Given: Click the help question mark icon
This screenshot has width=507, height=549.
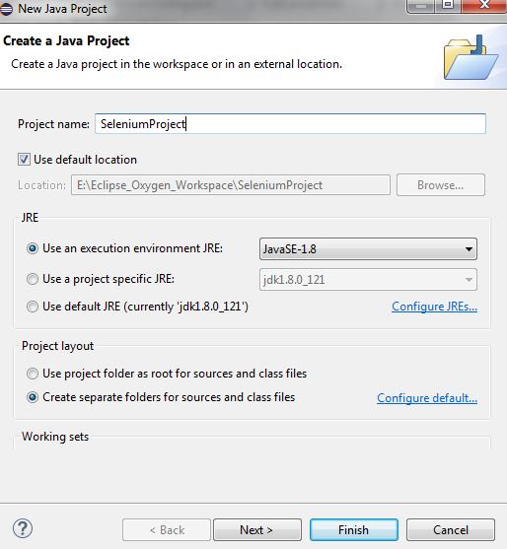Looking at the screenshot, I should pyautogui.click(x=23, y=528).
